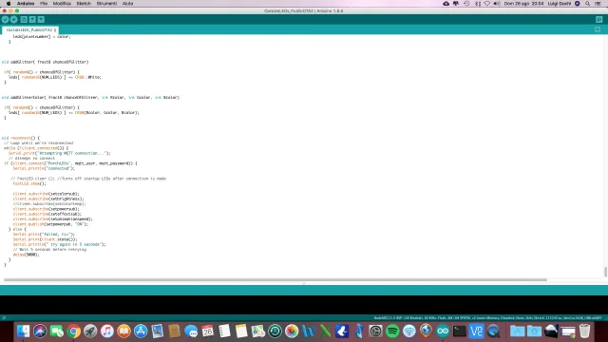Click the Siri icon in menu bar
The image size is (608, 342).
tap(578, 4)
